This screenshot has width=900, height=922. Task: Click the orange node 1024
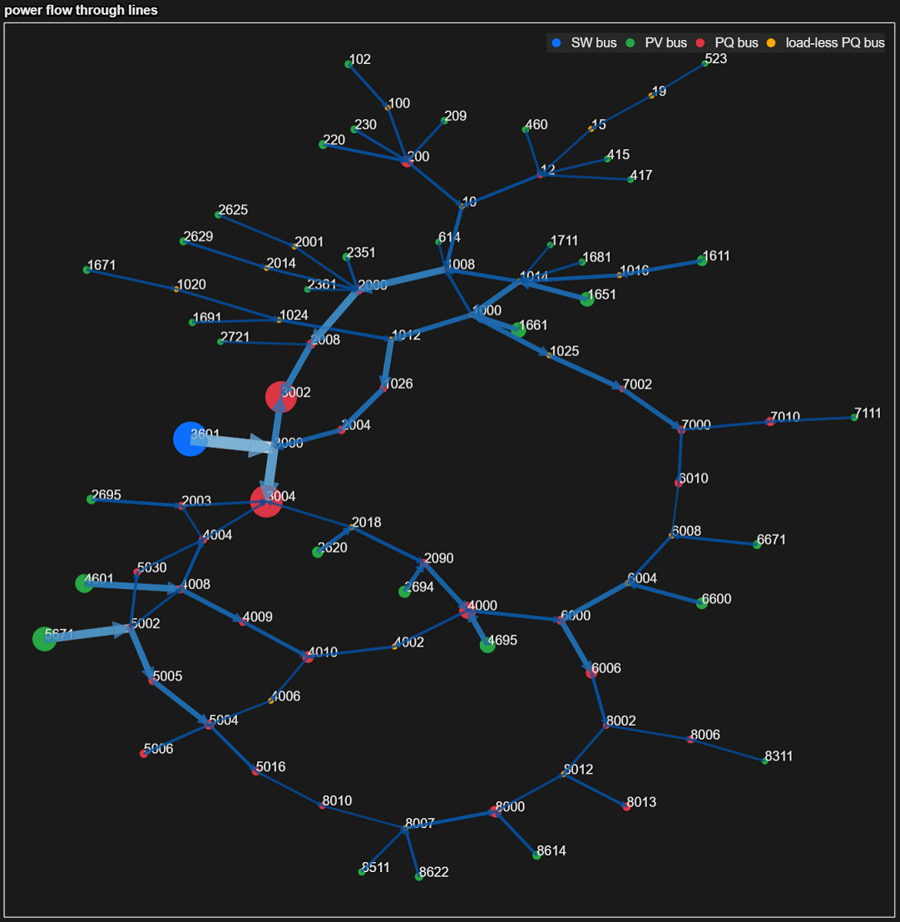click(279, 319)
